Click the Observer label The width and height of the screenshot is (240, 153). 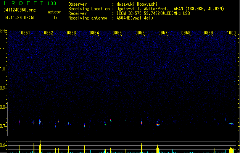[x=77, y=4]
